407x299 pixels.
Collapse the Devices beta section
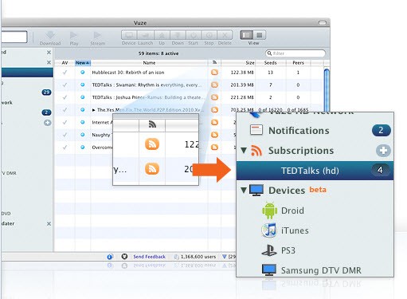pos(244,190)
